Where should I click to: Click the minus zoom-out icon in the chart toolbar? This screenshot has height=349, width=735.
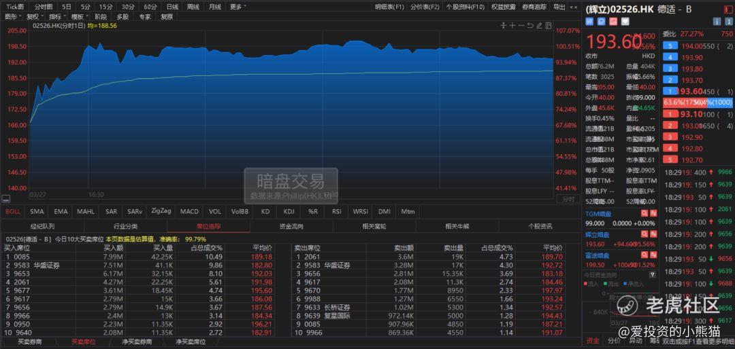(521, 26)
